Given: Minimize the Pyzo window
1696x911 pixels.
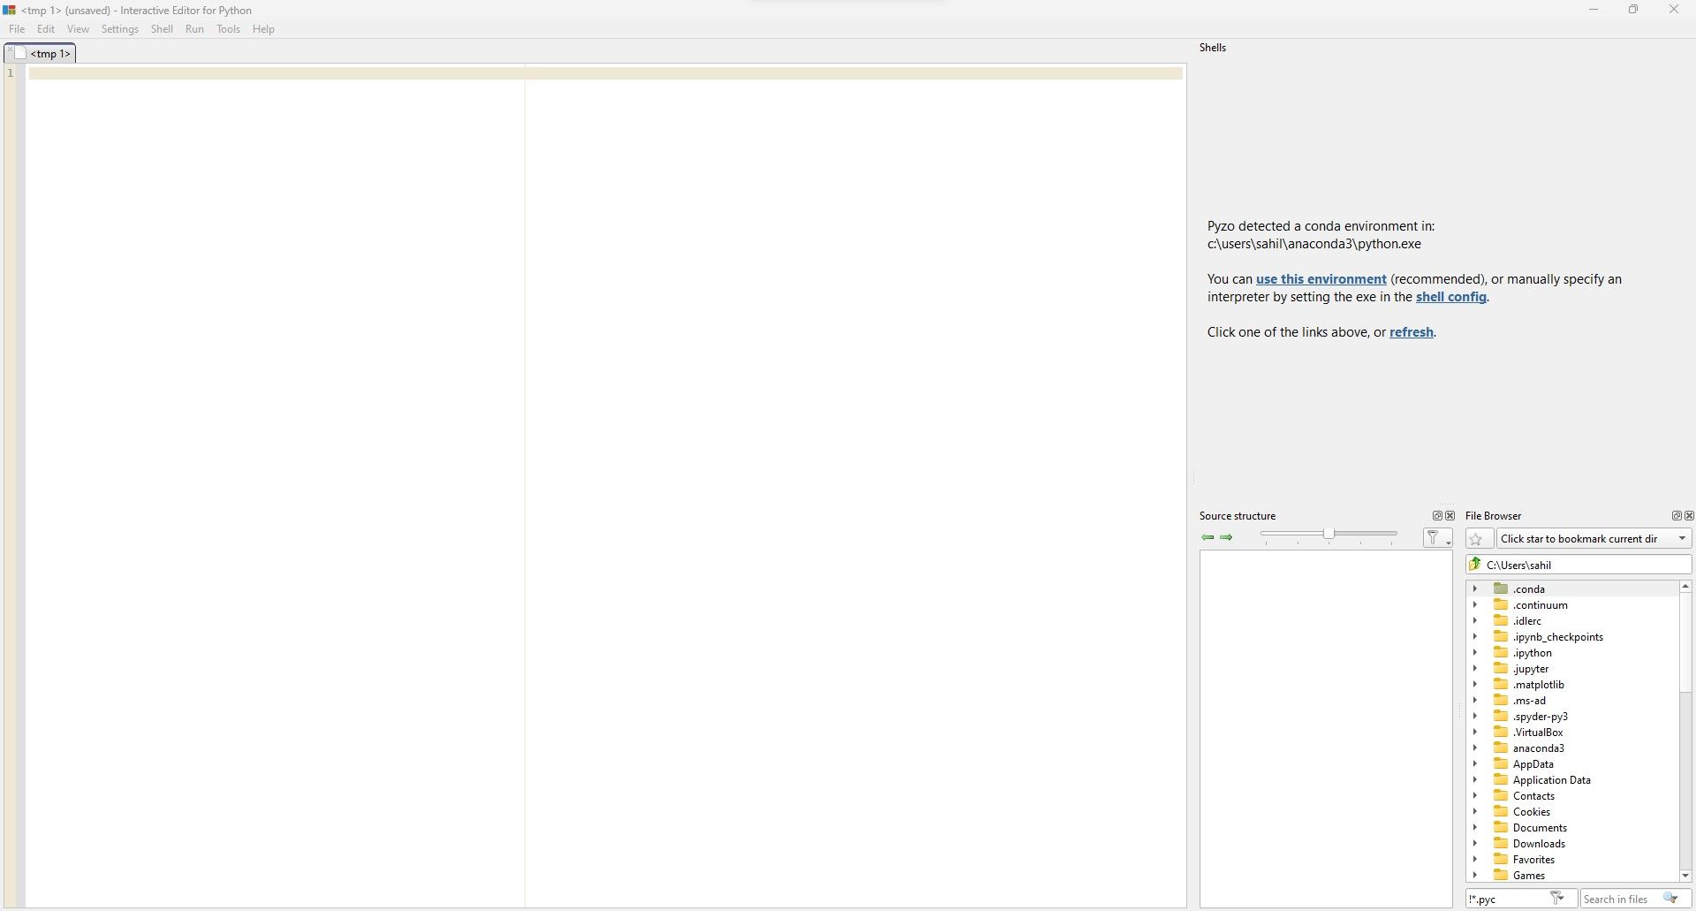Looking at the screenshot, I should [x=1594, y=10].
